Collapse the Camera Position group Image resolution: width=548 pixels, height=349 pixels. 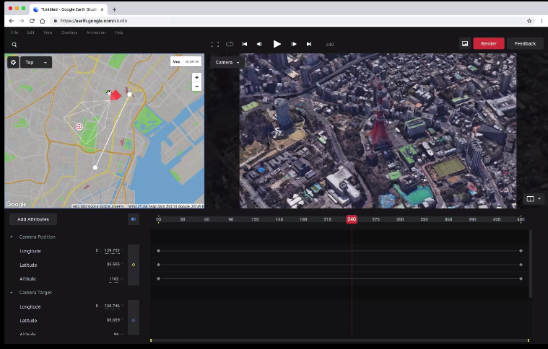click(12, 237)
